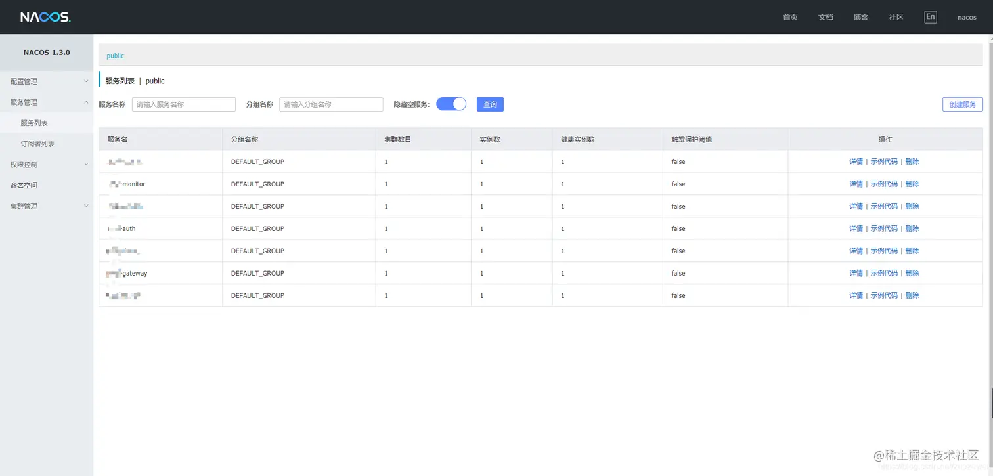Viewport: 993px width, 476px height.
Task: Click 删除 for the monitor service
Action: 912,184
